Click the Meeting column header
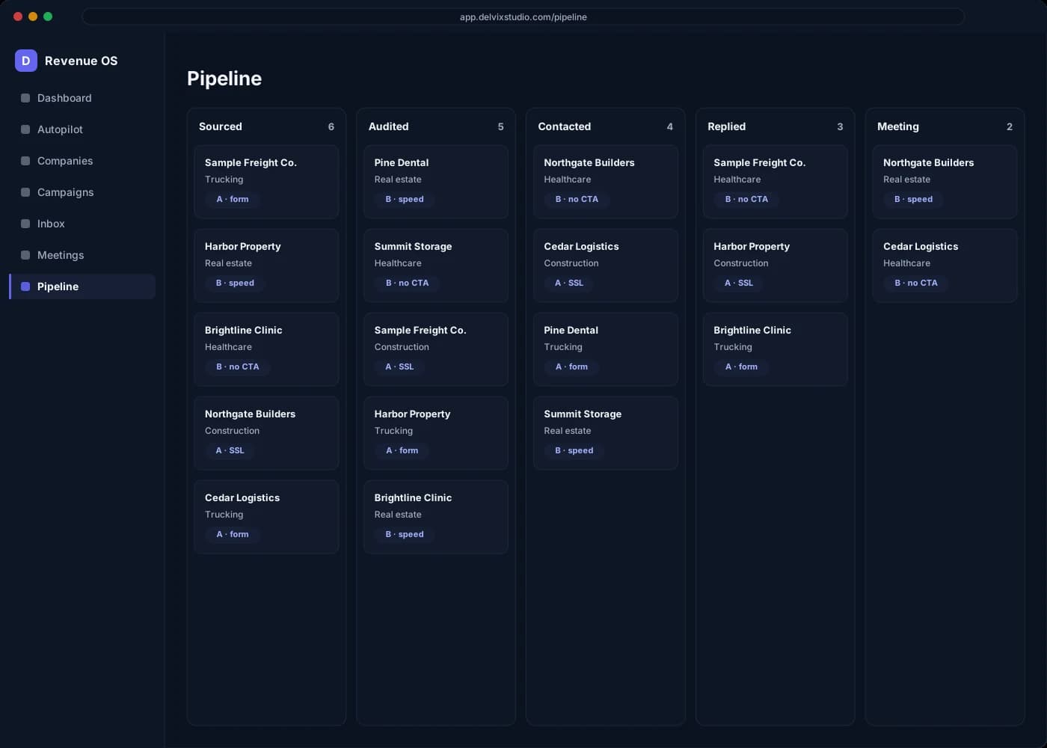The height and width of the screenshot is (748, 1047). (x=898, y=126)
